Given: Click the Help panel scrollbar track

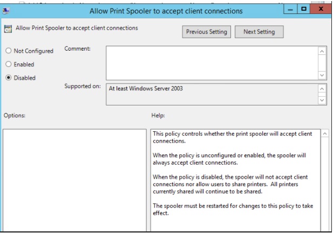Looking at the screenshot, I should [325, 184].
